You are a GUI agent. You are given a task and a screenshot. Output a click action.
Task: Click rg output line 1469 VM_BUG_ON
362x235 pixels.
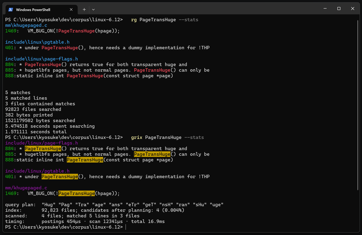pyautogui.click(x=62, y=31)
